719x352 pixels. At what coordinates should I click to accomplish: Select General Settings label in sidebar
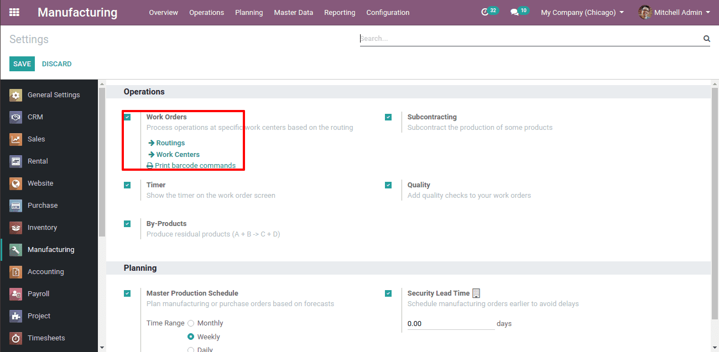pyautogui.click(x=54, y=95)
